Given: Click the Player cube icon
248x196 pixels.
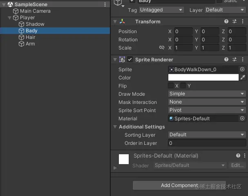Looking at the screenshot, I should pyautogui.click(x=16, y=18).
